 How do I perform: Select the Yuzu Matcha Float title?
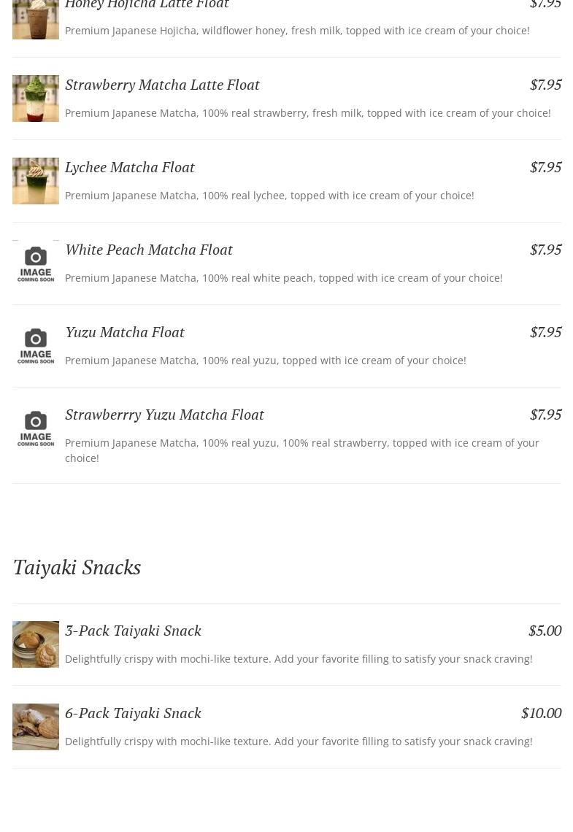[x=124, y=332]
